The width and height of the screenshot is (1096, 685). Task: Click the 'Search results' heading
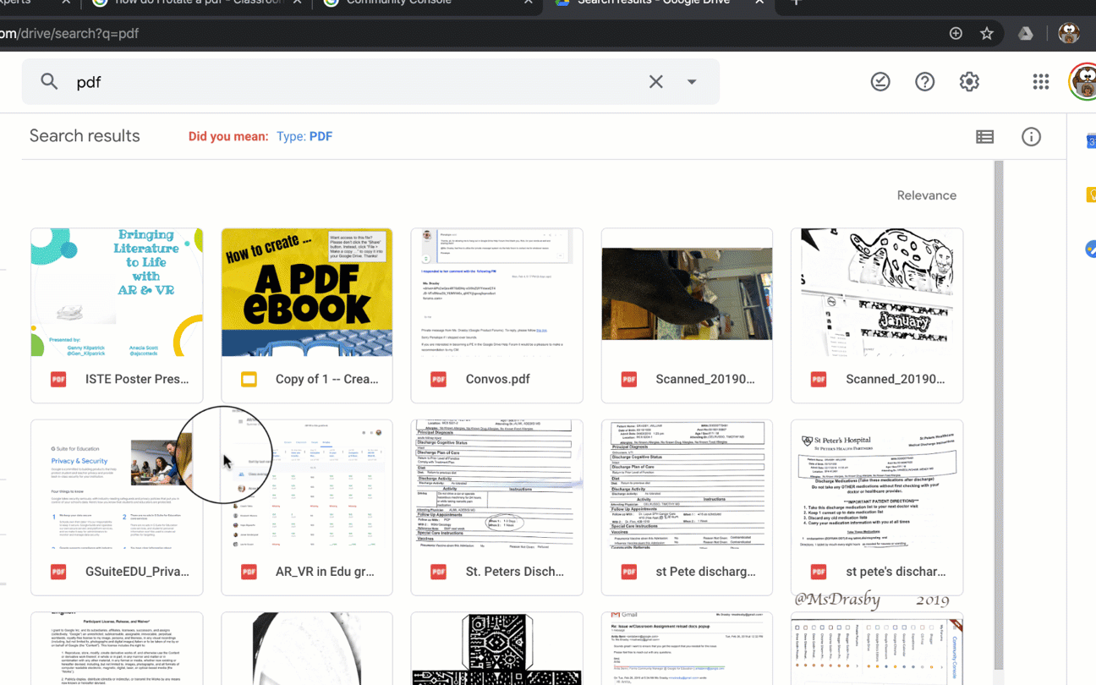click(85, 135)
